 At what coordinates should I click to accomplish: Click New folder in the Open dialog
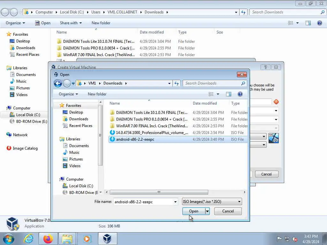(97, 94)
